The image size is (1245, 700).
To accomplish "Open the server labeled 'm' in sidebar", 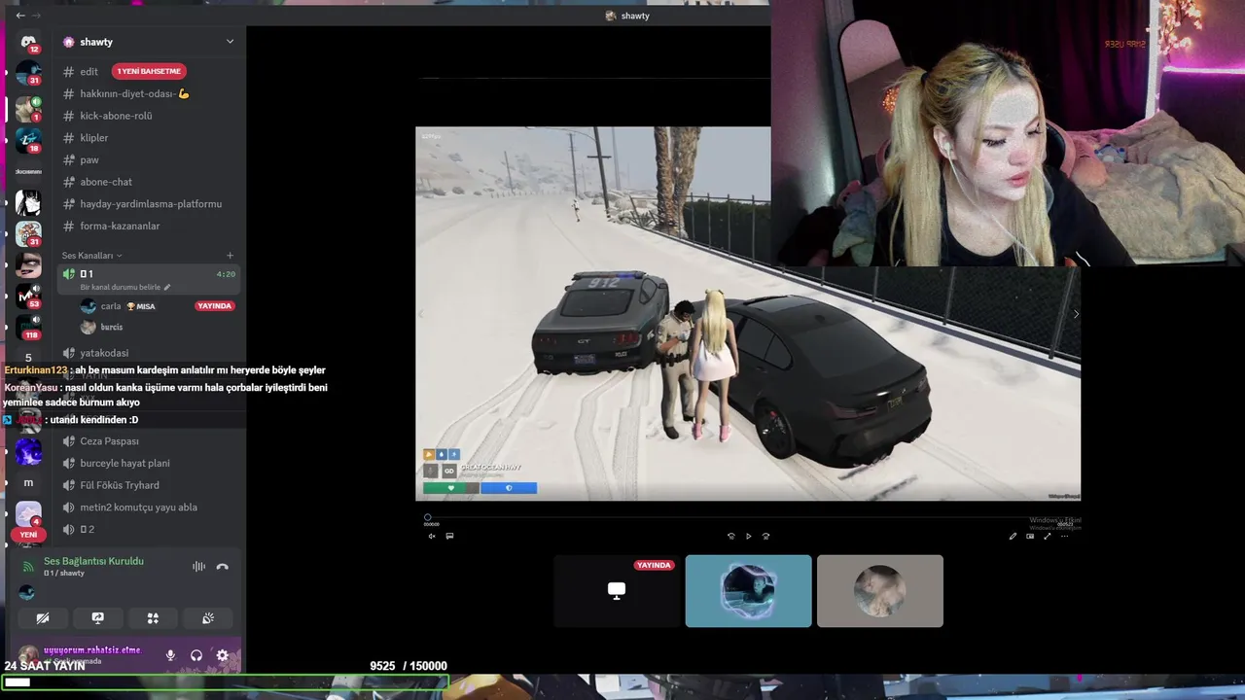I will coord(28,482).
